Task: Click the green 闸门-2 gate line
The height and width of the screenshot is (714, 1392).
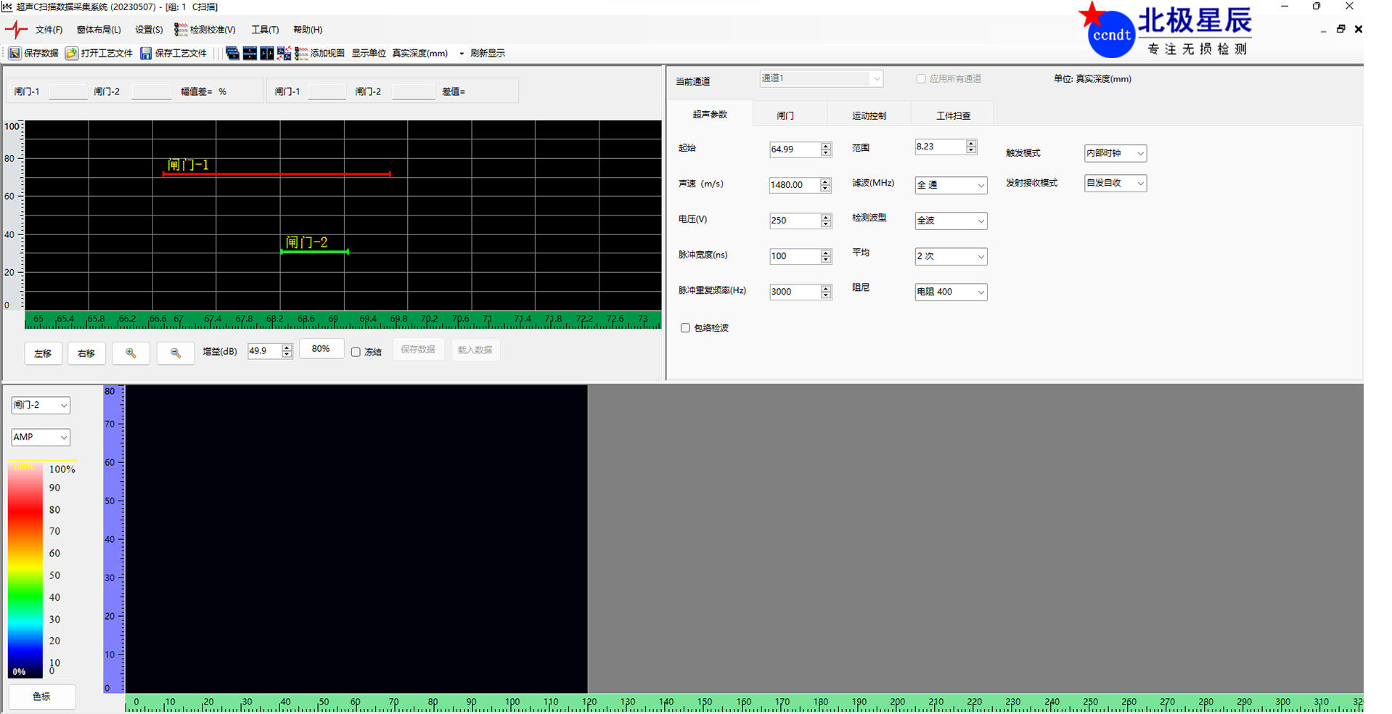Action: tap(315, 252)
